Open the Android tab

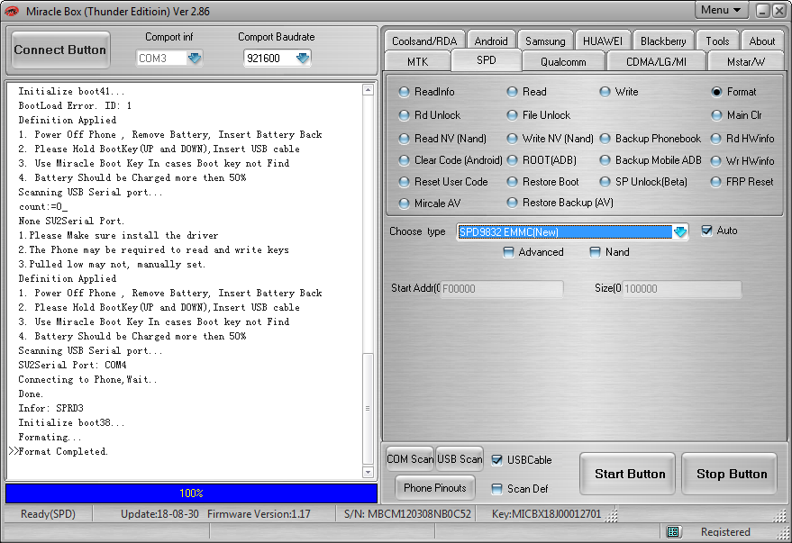[x=491, y=41]
